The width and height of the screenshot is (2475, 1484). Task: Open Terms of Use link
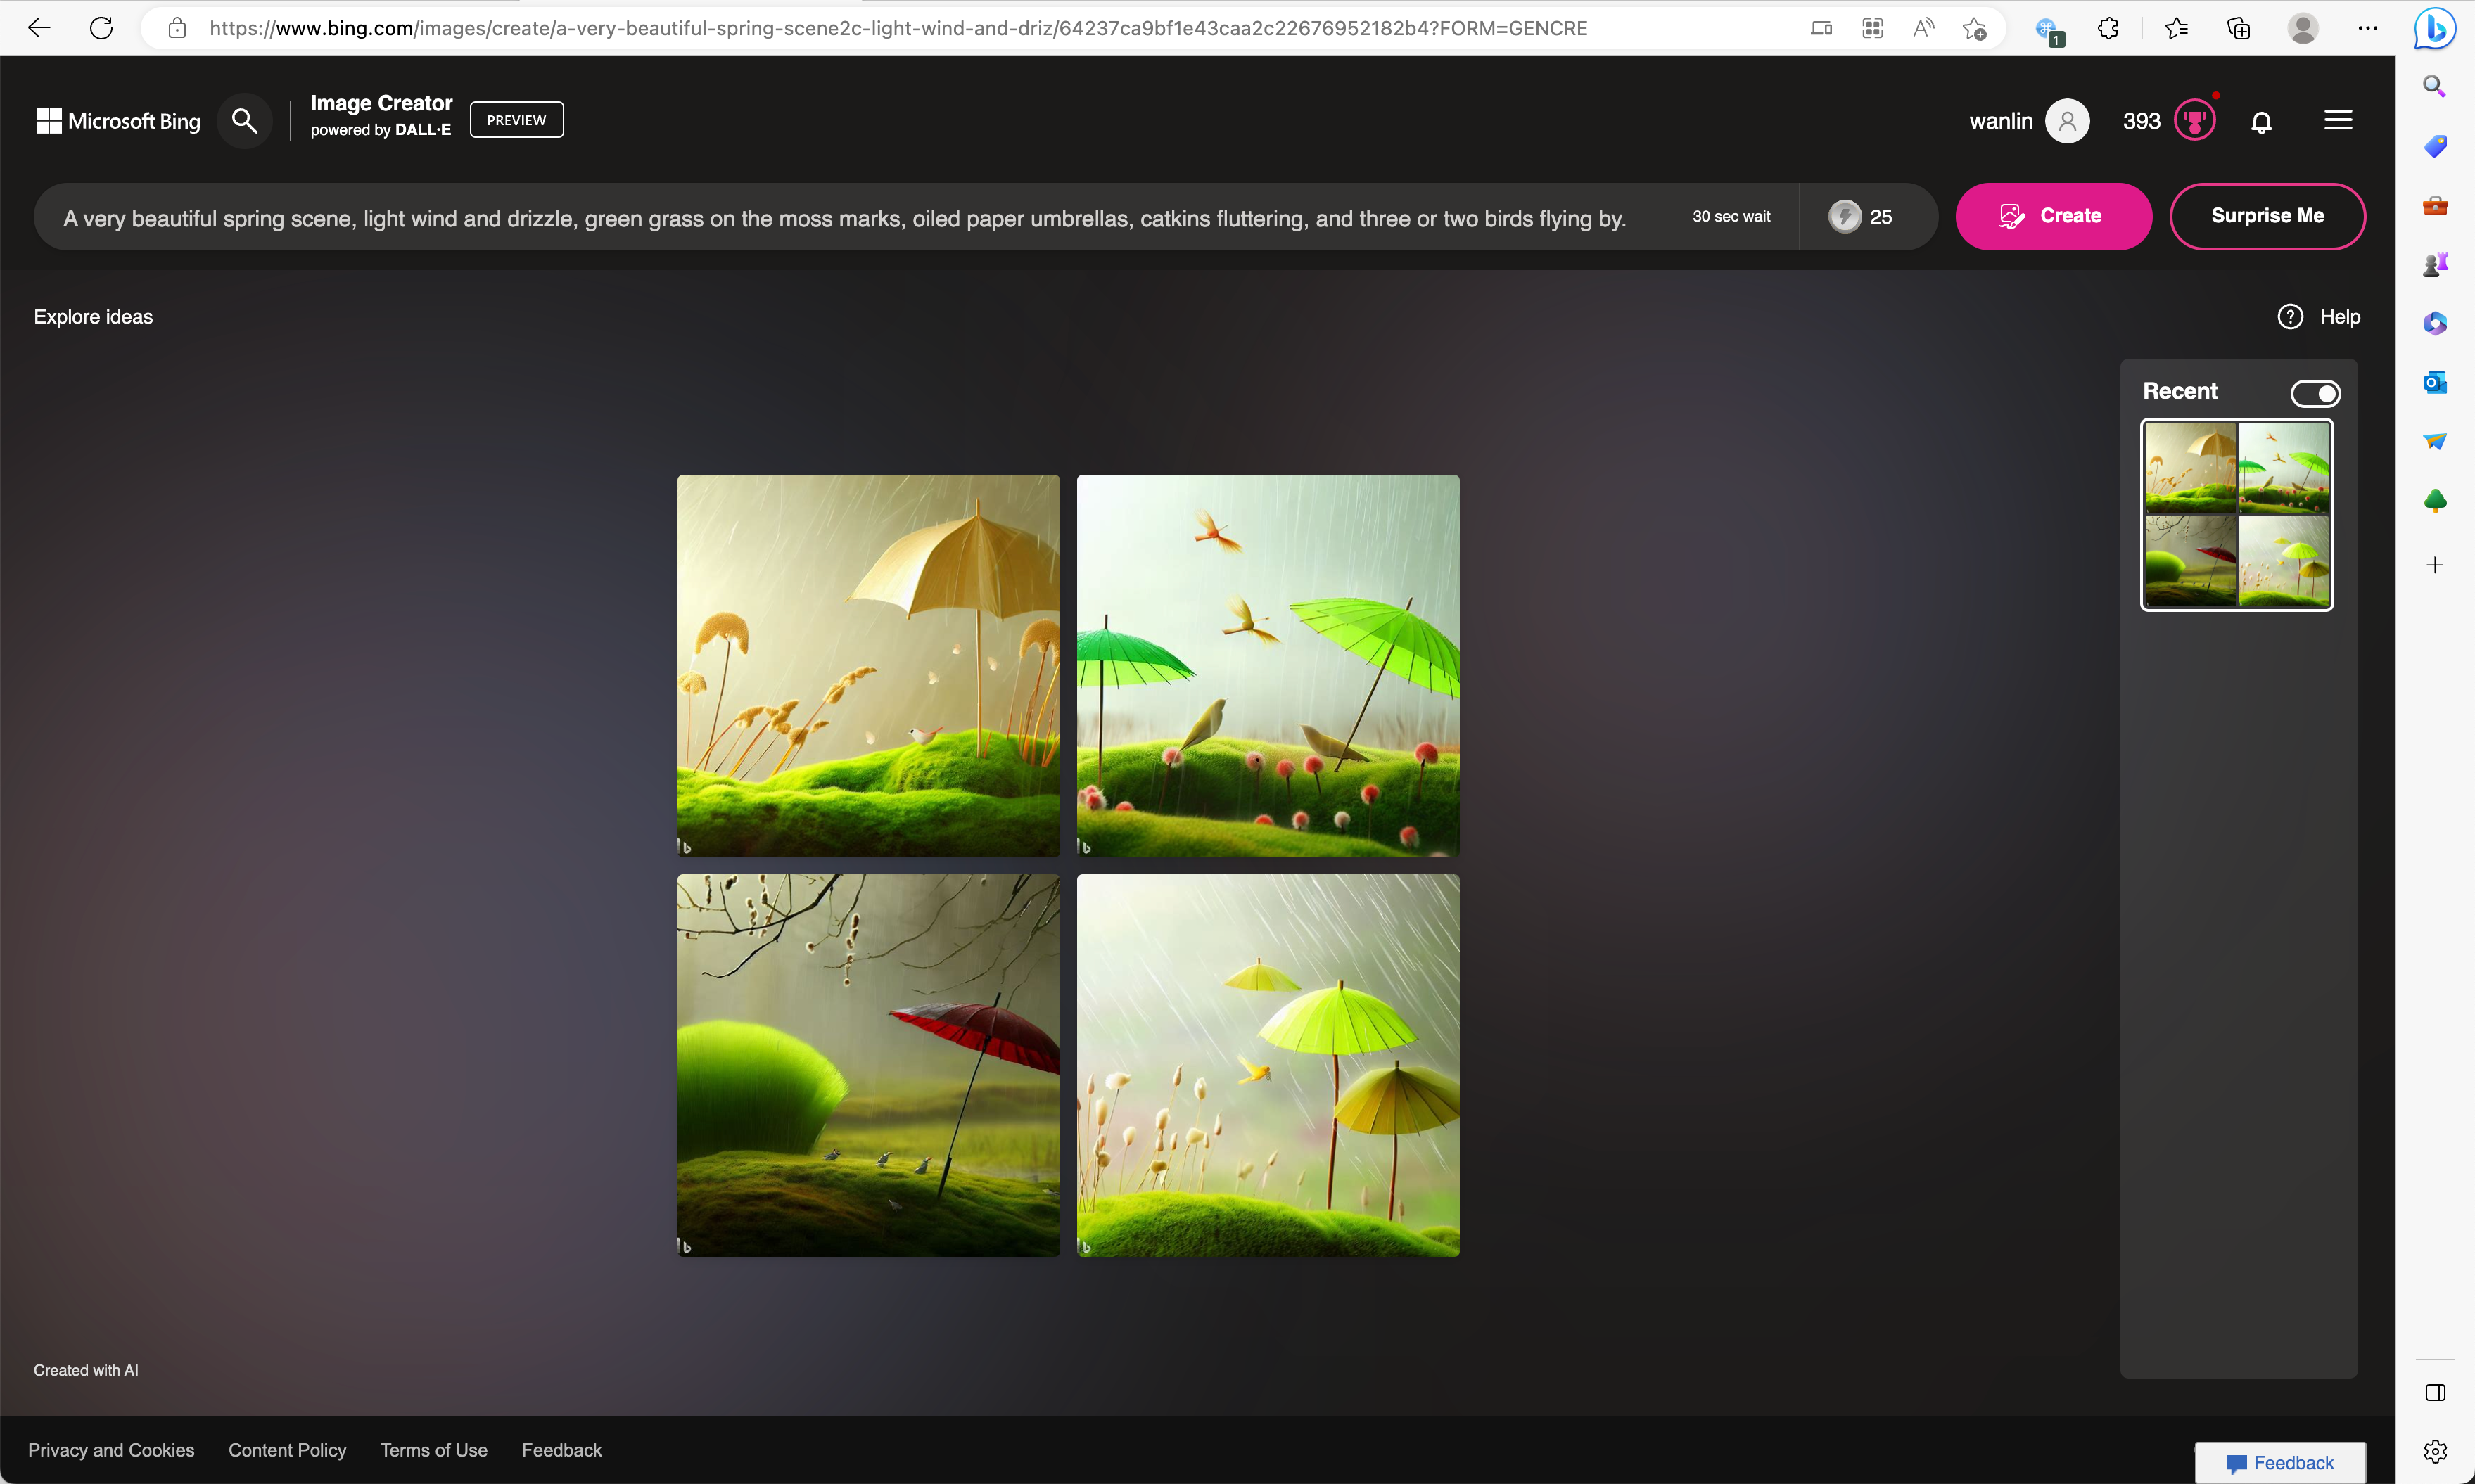[433, 1450]
